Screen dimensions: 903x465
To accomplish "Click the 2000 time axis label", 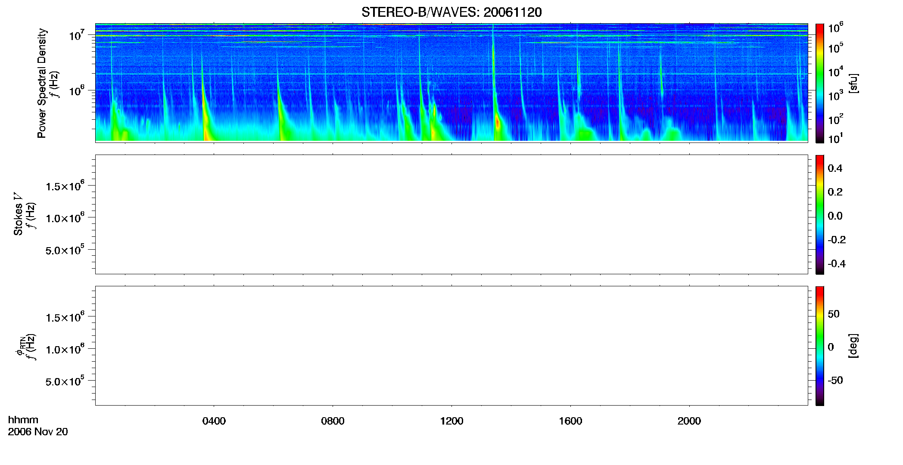I will 689,421.
